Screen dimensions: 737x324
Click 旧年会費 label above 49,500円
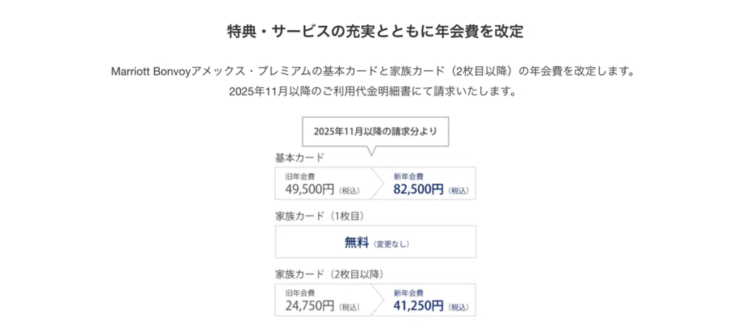(x=299, y=176)
